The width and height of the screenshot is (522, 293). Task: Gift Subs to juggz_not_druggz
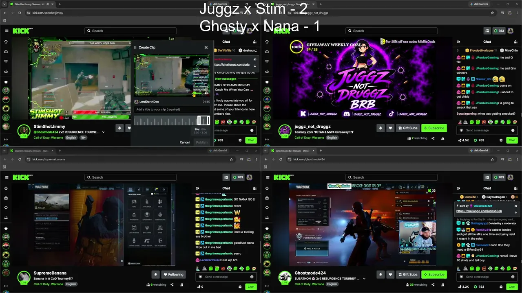coord(408,128)
